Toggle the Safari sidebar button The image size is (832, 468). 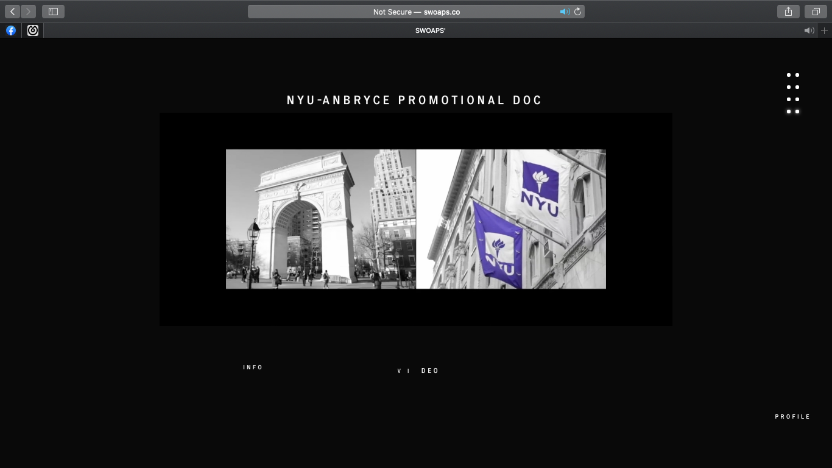click(x=53, y=12)
